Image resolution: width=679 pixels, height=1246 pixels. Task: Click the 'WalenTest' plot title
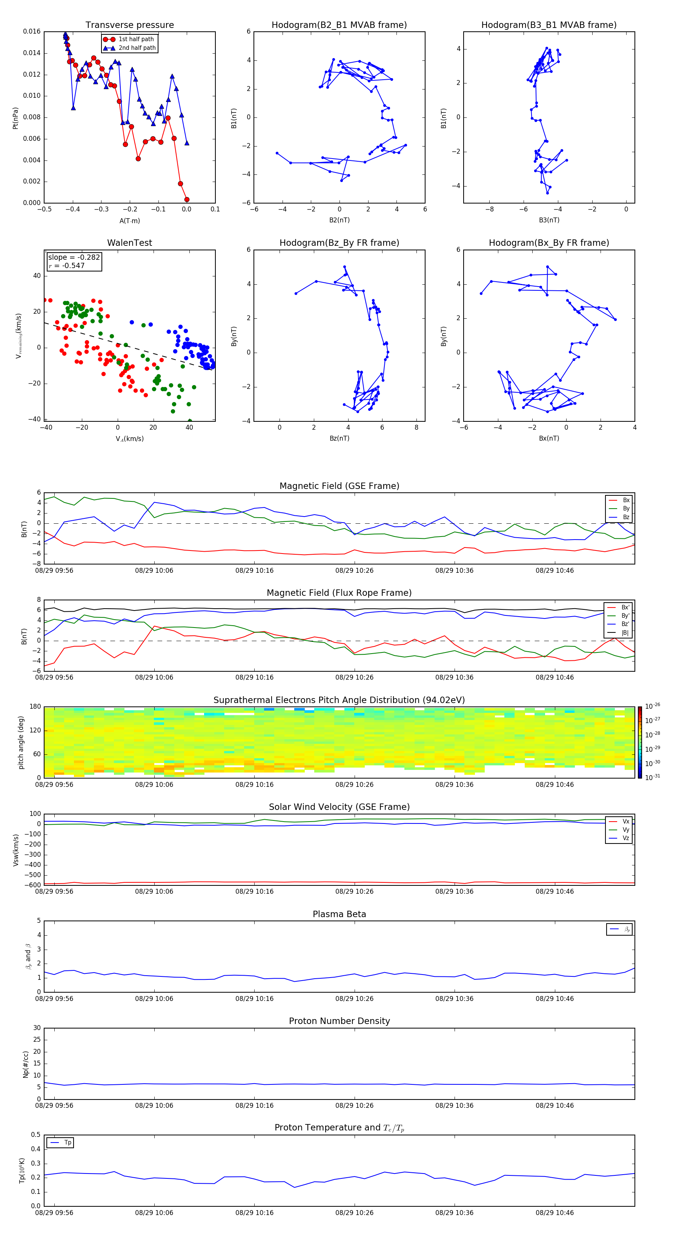(x=129, y=243)
